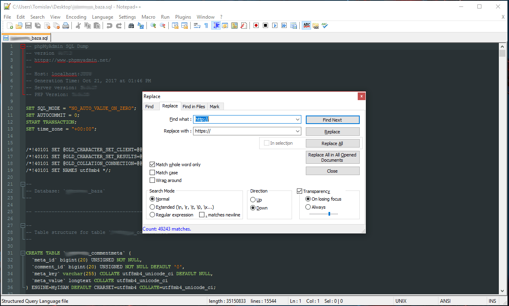509x306 pixels.
Task: Start macro recording with red record icon
Action: tap(256, 26)
